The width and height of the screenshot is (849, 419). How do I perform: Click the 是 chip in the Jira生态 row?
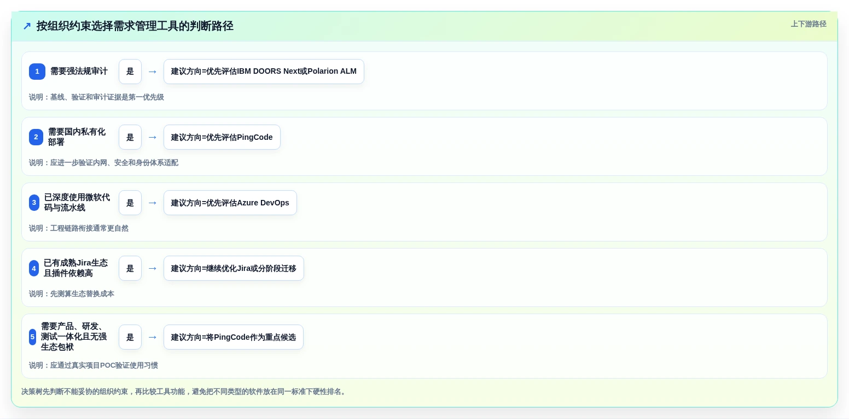point(130,268)
